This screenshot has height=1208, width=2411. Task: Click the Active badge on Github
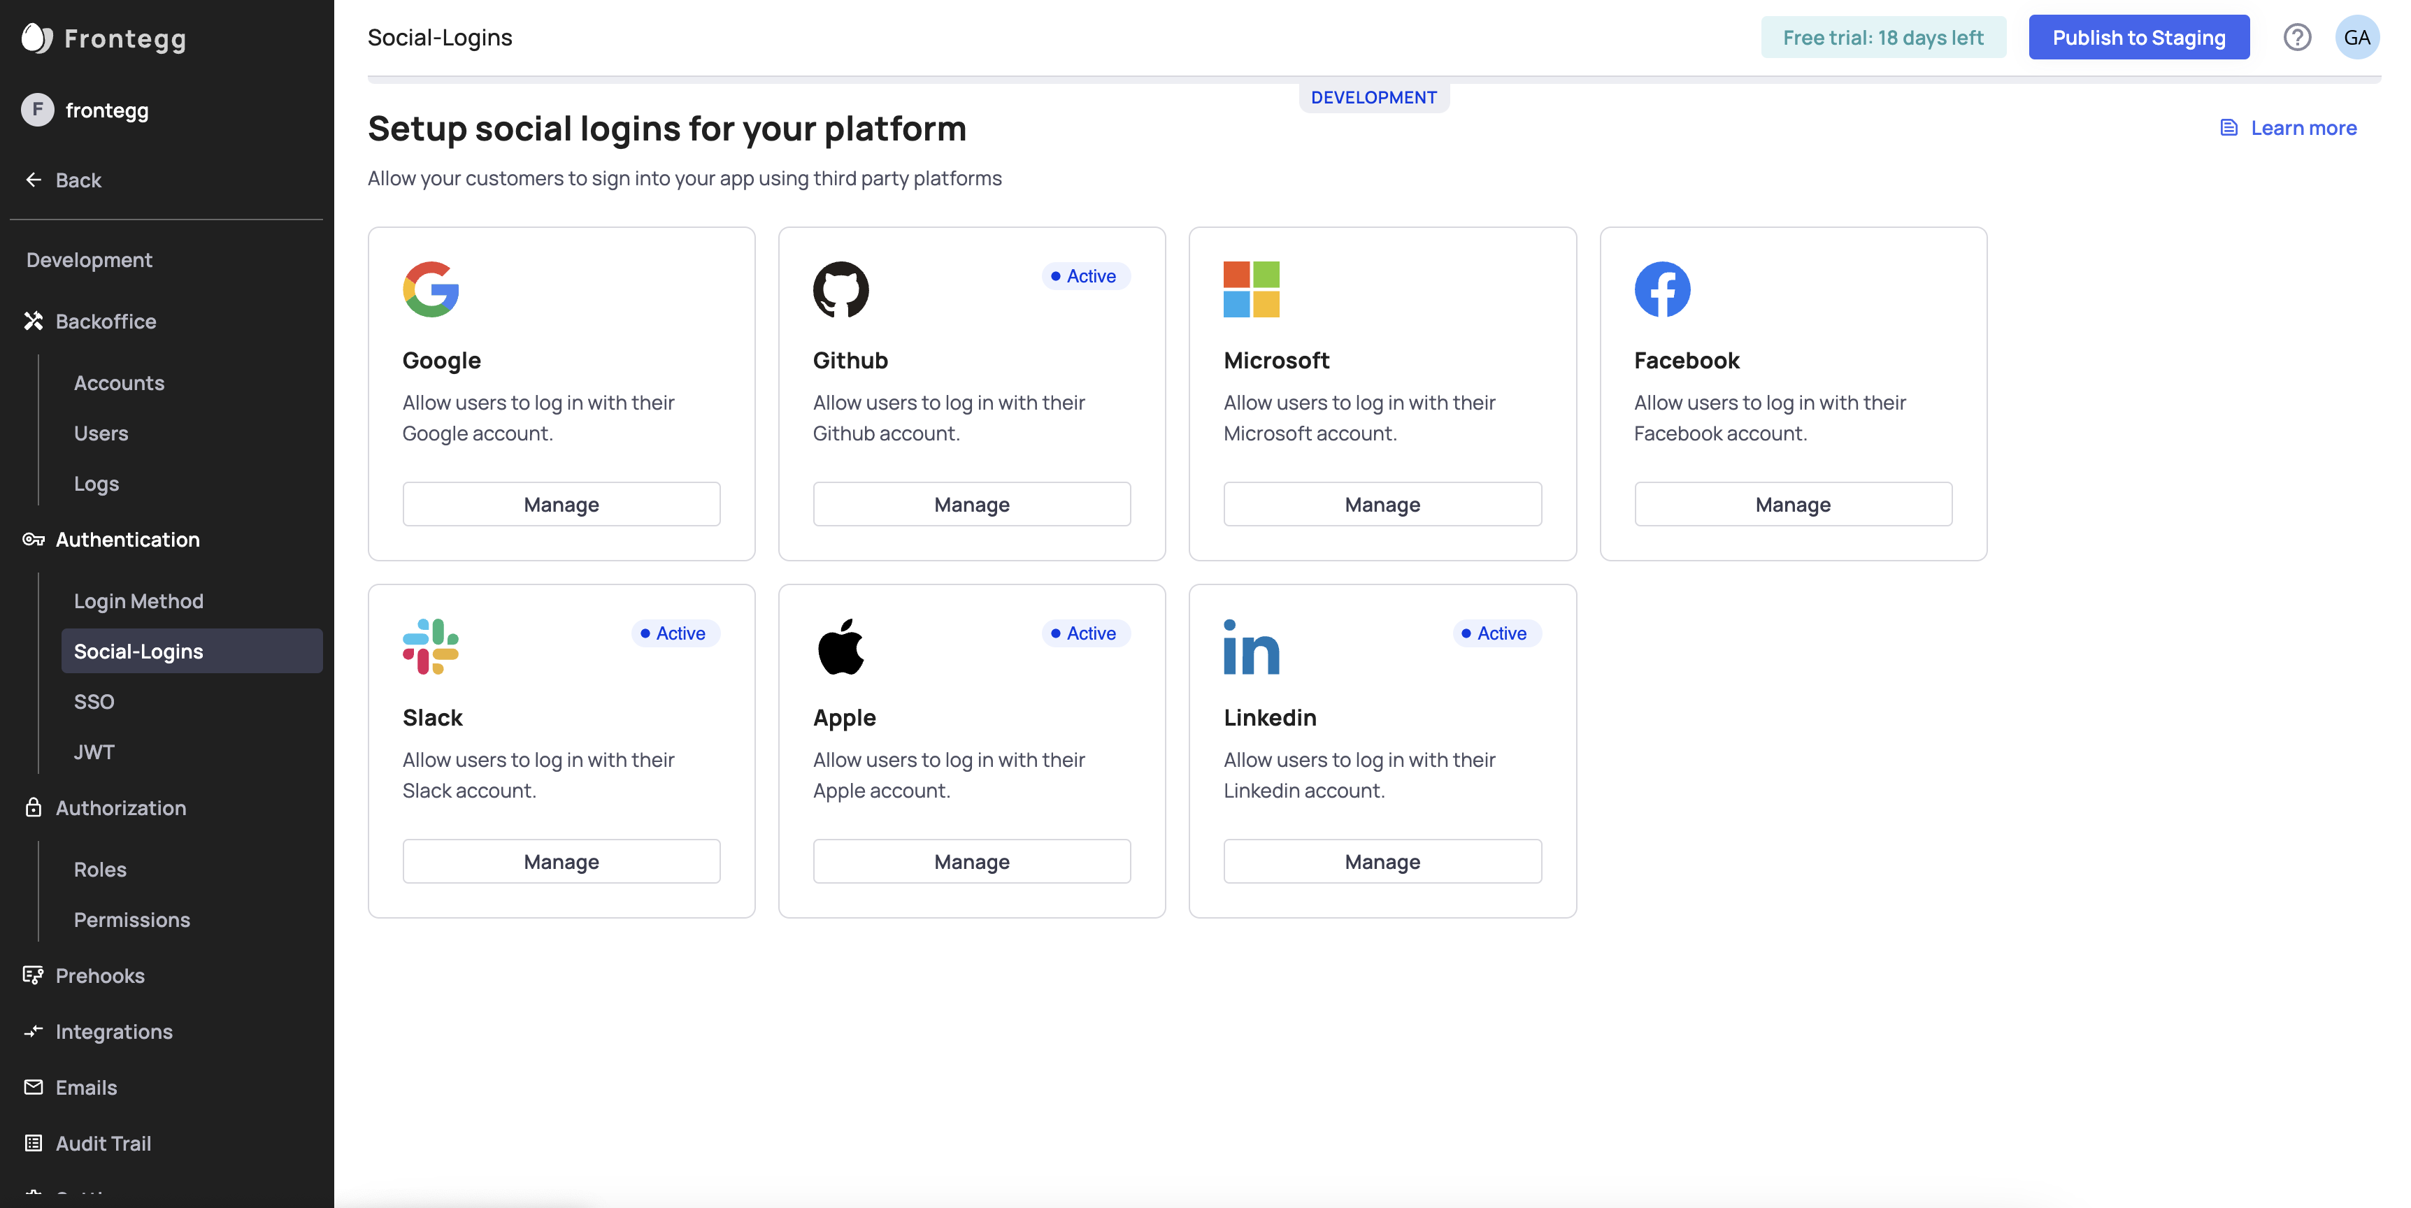click(x=1085, y=276)
